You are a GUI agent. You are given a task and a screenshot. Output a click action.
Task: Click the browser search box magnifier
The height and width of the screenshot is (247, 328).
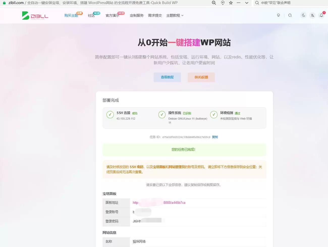pyautogui.click(x=257, y=3)
